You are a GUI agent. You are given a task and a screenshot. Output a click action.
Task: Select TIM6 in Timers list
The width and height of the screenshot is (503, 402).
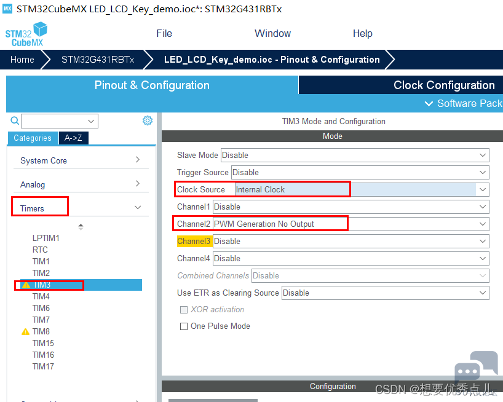[x=41, y=308]
